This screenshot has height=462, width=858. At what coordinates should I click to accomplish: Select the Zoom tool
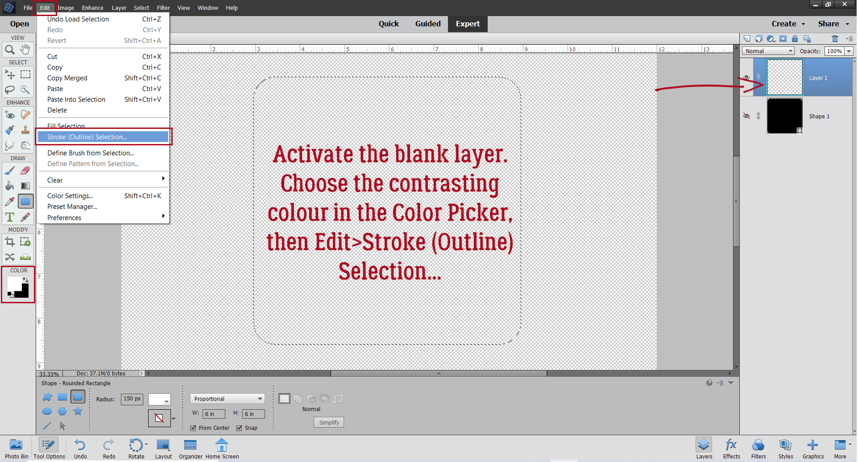coord(10,49)
